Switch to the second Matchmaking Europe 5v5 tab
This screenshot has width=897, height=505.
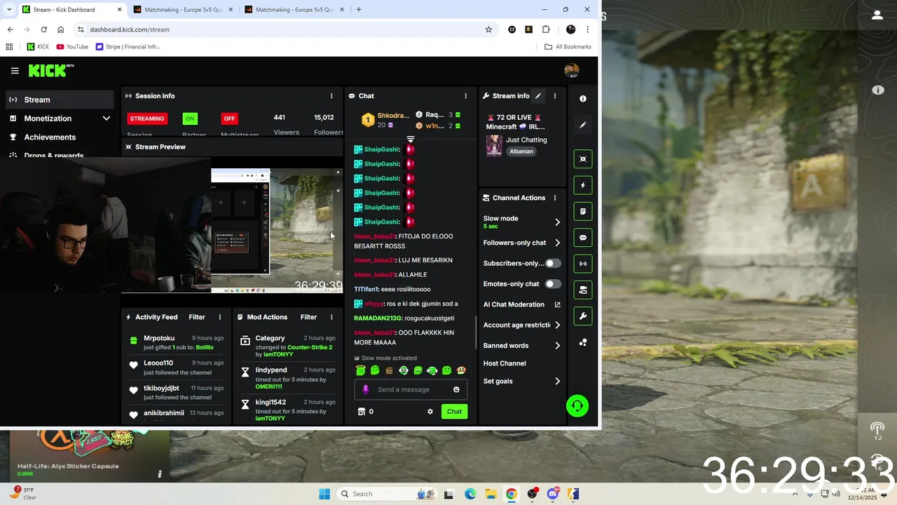pyautogui.click(x=294, y=10)
